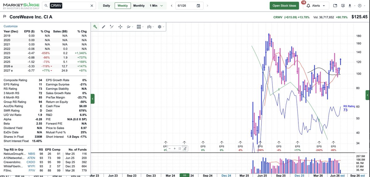Zoom out chart with minus icon
370x177 pixels.
(x=170, y=148)
